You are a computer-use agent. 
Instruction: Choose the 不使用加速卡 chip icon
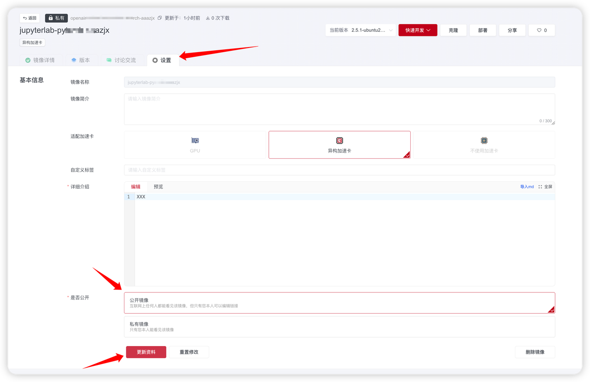(484, 140)
